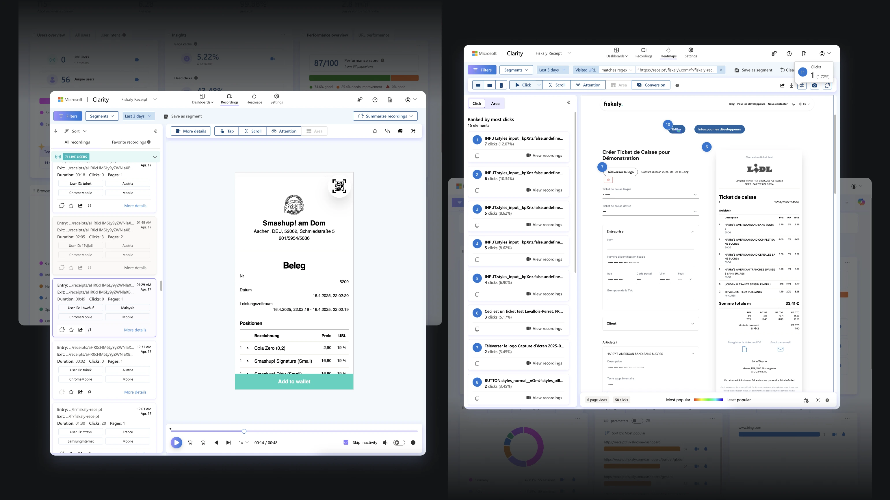Unmute the recording audio

(x=385, y=442)
